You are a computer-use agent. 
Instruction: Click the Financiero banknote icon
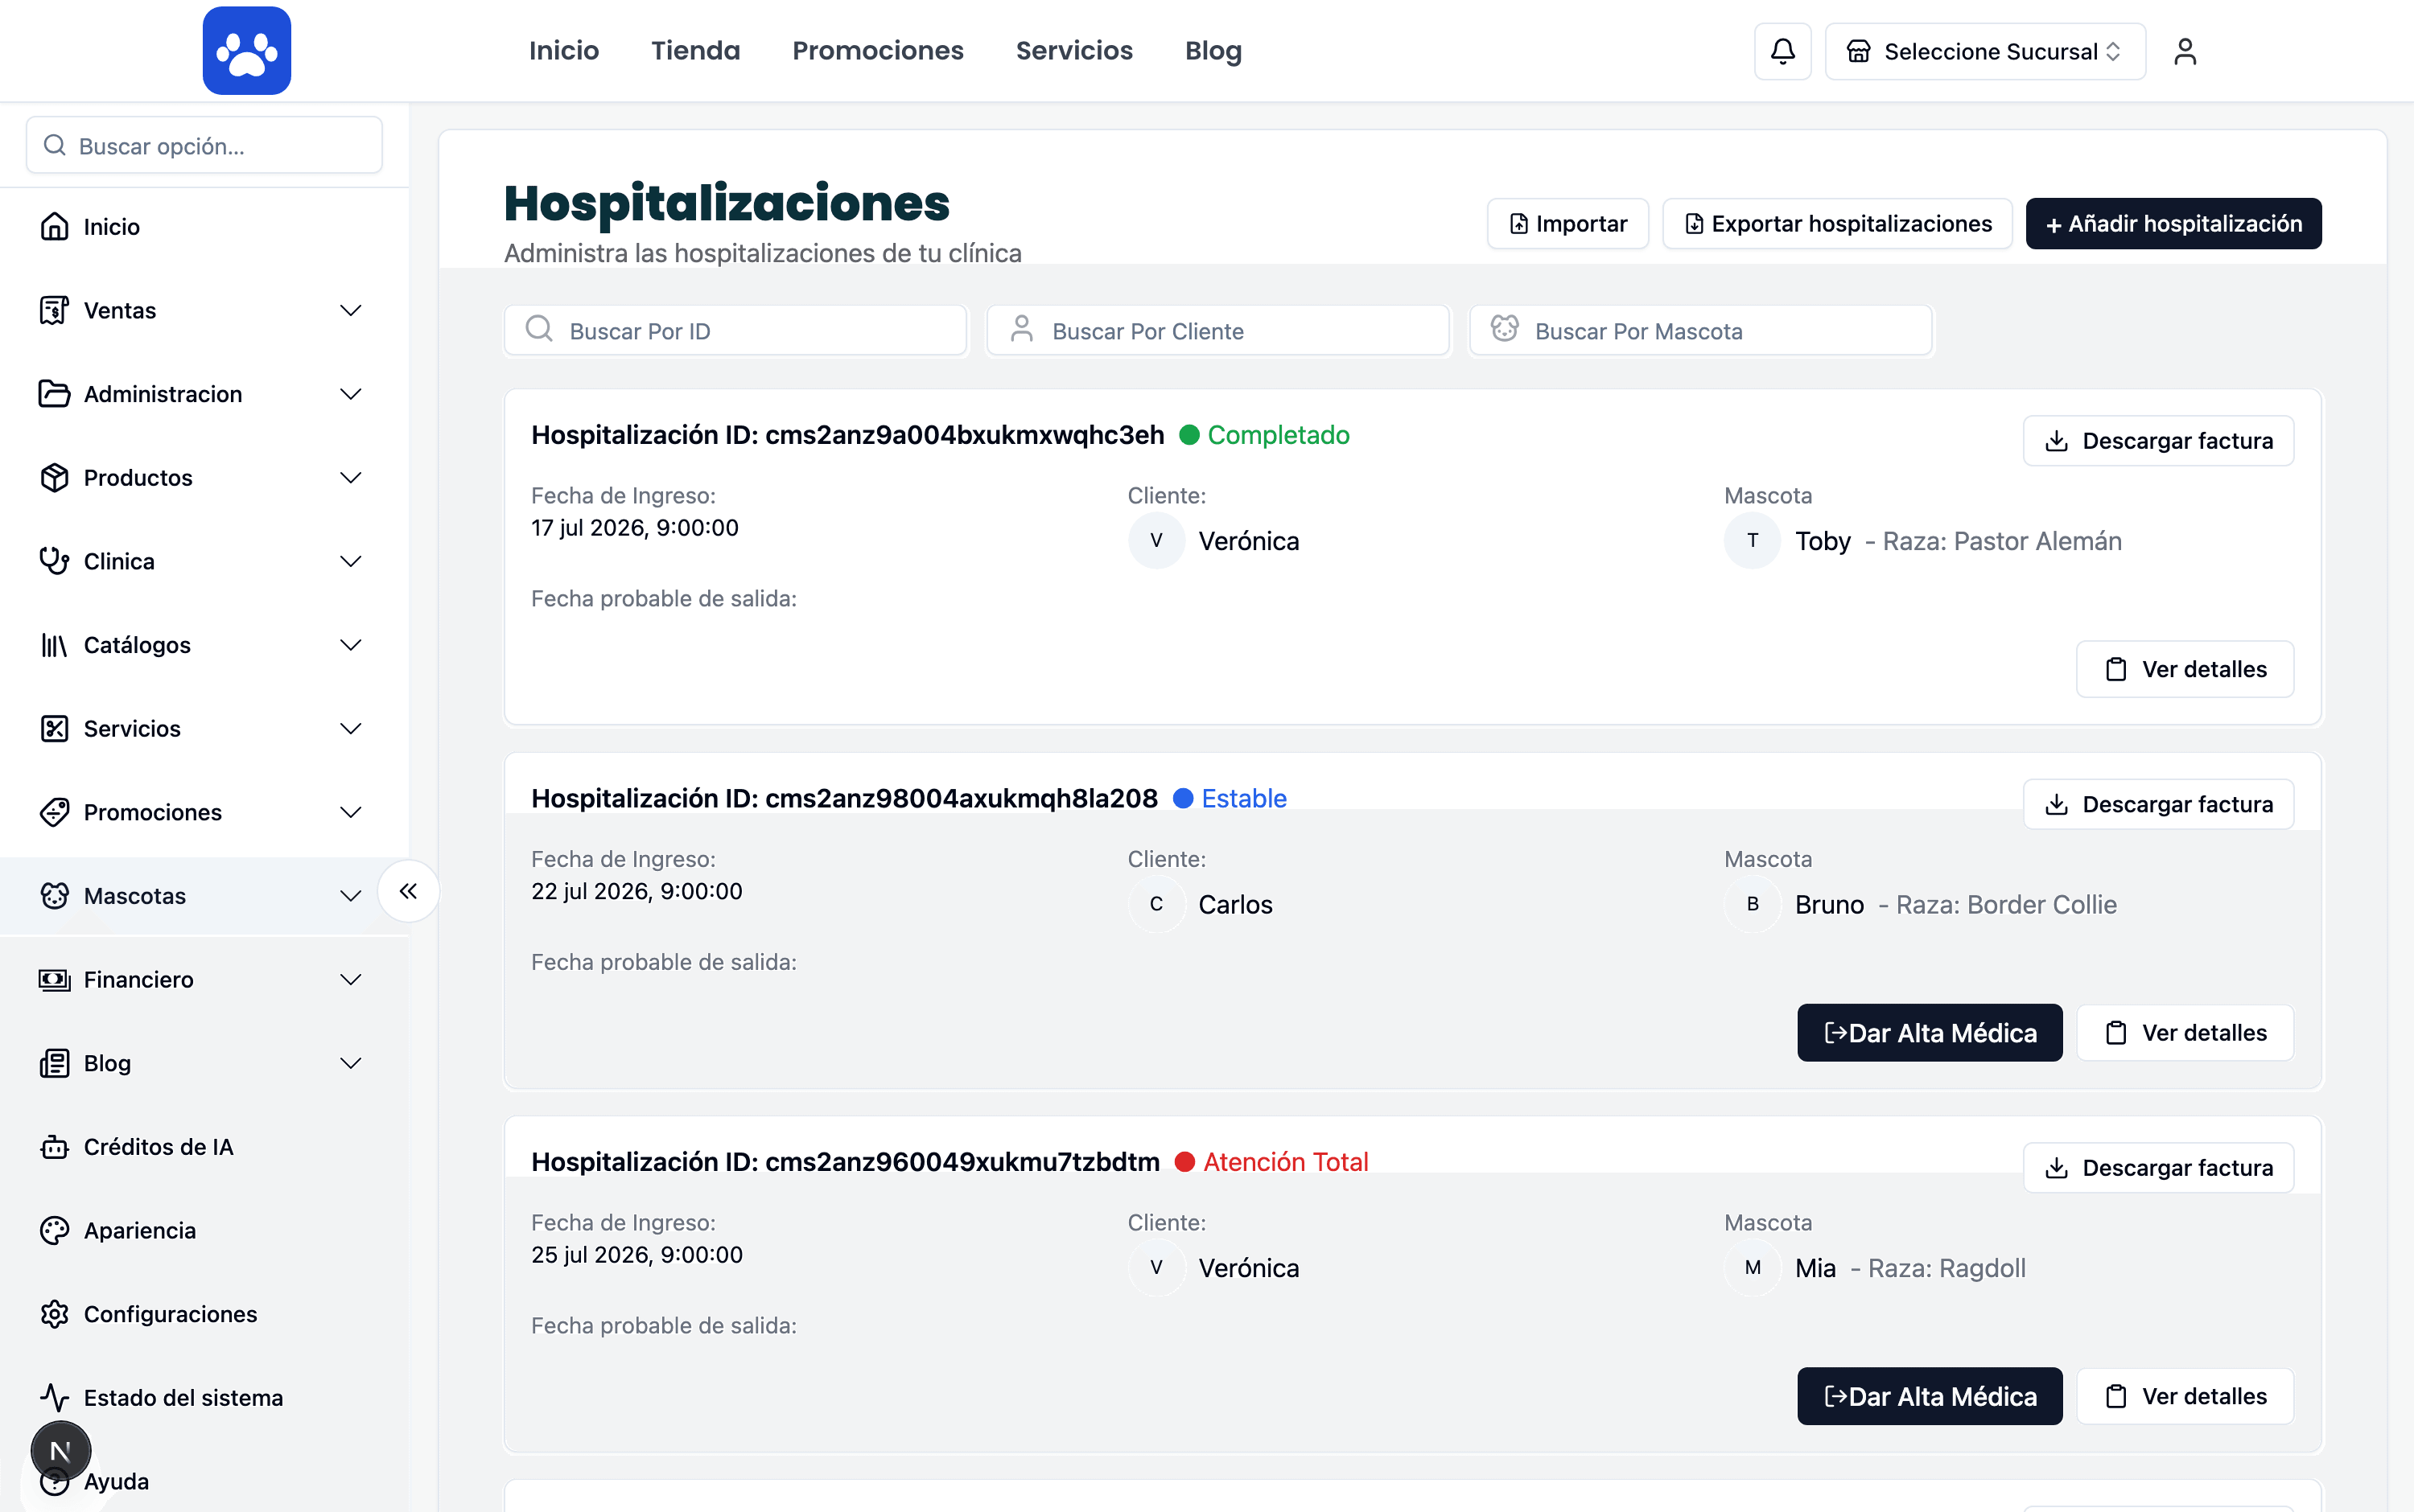pos(55,980)
